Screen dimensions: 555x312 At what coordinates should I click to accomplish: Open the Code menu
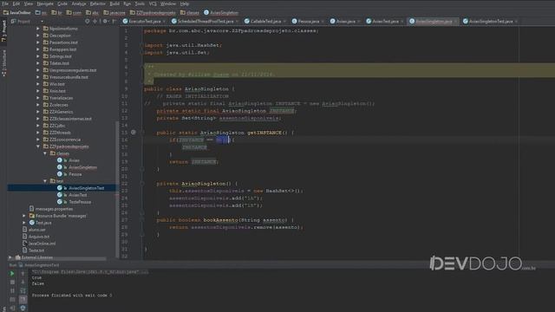pyautogui.click(x=62, y=3)
